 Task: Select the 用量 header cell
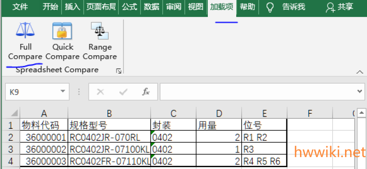(x=219, y=125)
